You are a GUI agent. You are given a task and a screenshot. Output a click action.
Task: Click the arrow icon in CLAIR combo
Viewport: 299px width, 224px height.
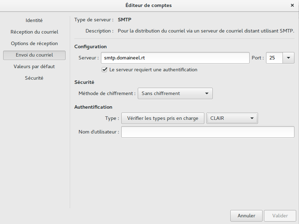click(x=252, y=118)
